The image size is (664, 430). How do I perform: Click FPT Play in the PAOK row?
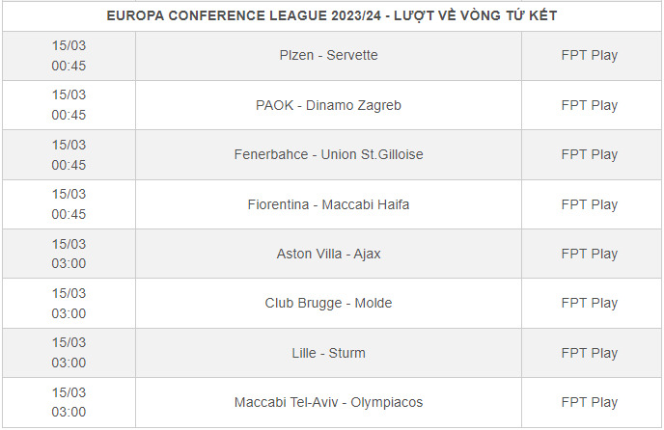coord(589,105)
